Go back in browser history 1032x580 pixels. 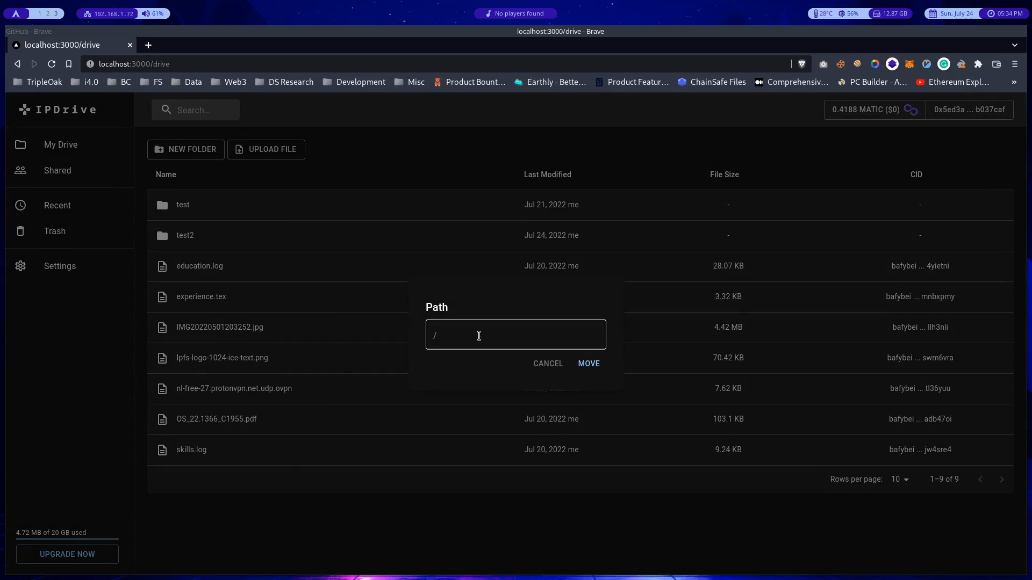tap(17, 64)
